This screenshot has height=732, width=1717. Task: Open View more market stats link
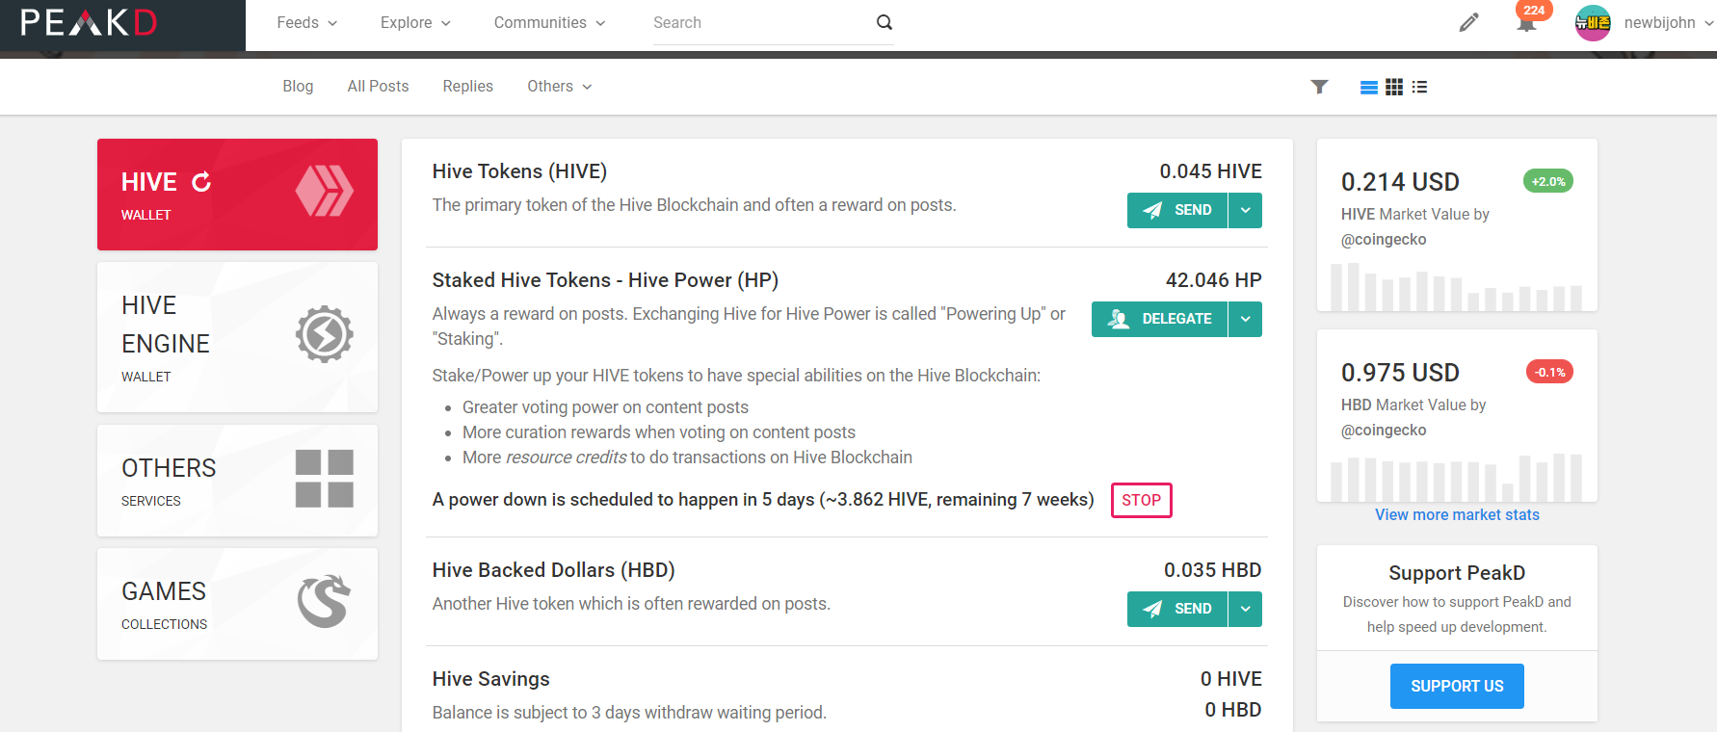pyautogui.click(x=1457, y=514)
